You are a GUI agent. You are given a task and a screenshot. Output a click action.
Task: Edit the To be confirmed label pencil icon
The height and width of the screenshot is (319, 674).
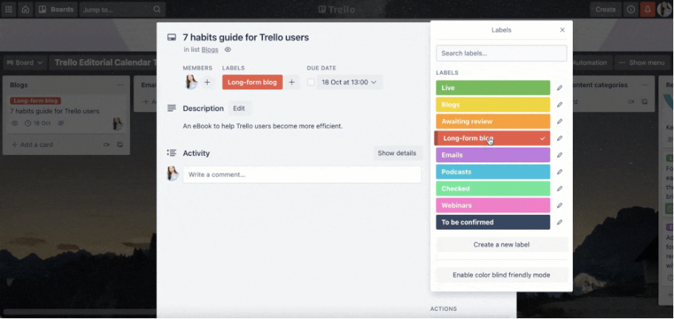559,222
